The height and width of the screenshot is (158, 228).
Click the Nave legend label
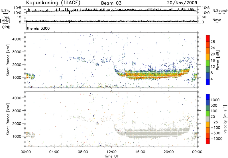pos(217,20)
